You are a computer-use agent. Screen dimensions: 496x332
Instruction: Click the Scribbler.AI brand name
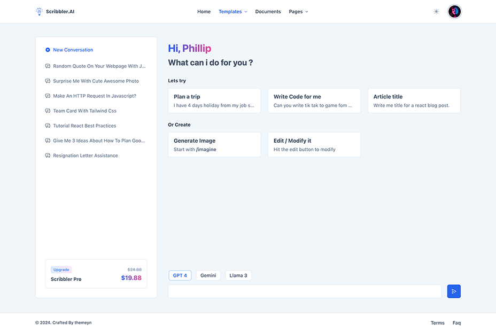pos(60,12)
